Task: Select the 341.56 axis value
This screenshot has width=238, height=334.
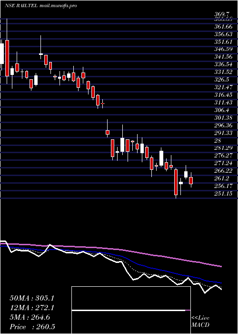Action: coord(224,57)
